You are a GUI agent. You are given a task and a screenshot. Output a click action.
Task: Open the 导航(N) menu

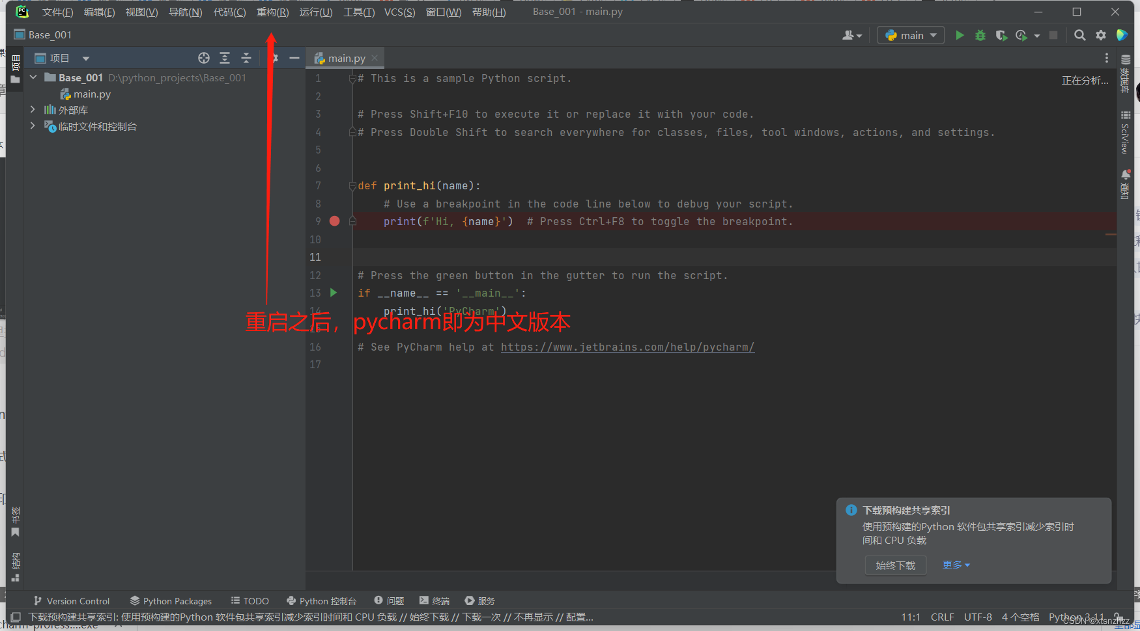click(186, 12)
